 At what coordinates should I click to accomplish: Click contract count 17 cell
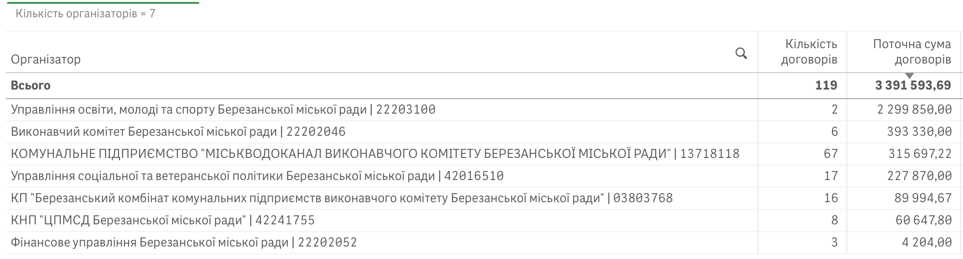point(830,176)
